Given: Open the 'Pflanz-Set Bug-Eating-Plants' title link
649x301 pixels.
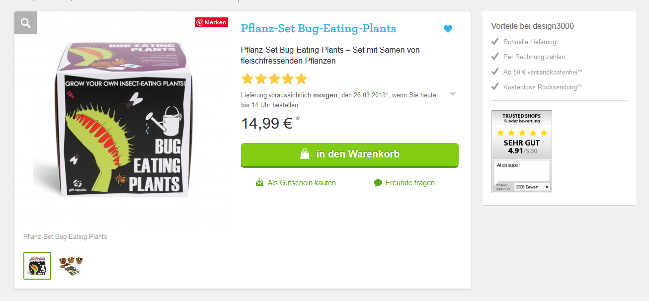Looking at the screenshot, I should pyautogui.click(x=319, y=28).
